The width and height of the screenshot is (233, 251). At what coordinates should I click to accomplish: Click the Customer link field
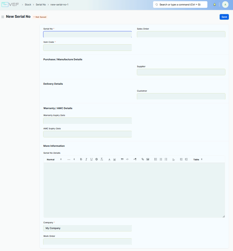[181, 96]
